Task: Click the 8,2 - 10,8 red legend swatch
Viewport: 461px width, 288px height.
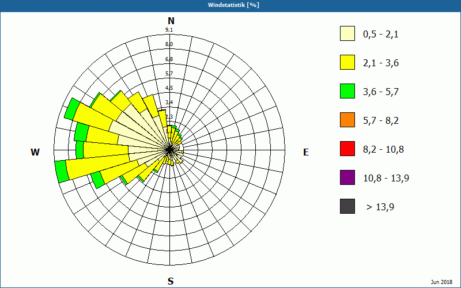Action: click(347, 149)
